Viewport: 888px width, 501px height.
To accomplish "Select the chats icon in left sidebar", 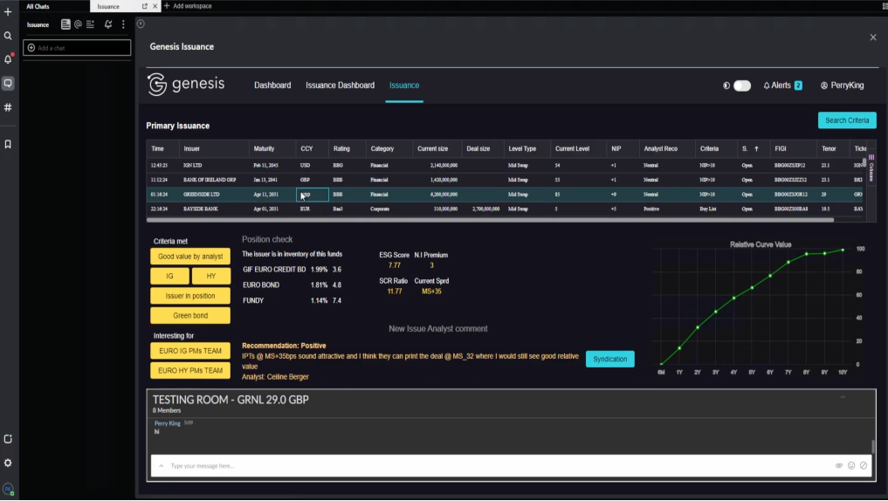I will 8,83.
